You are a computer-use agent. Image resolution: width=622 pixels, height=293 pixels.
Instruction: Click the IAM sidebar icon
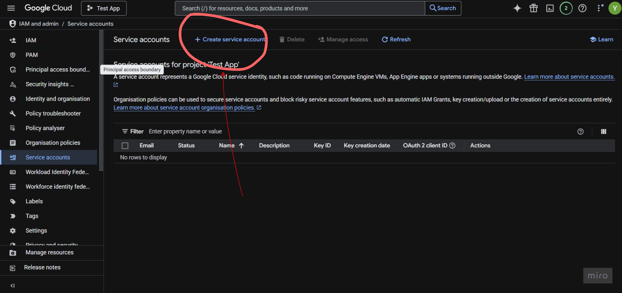(13, 40)
